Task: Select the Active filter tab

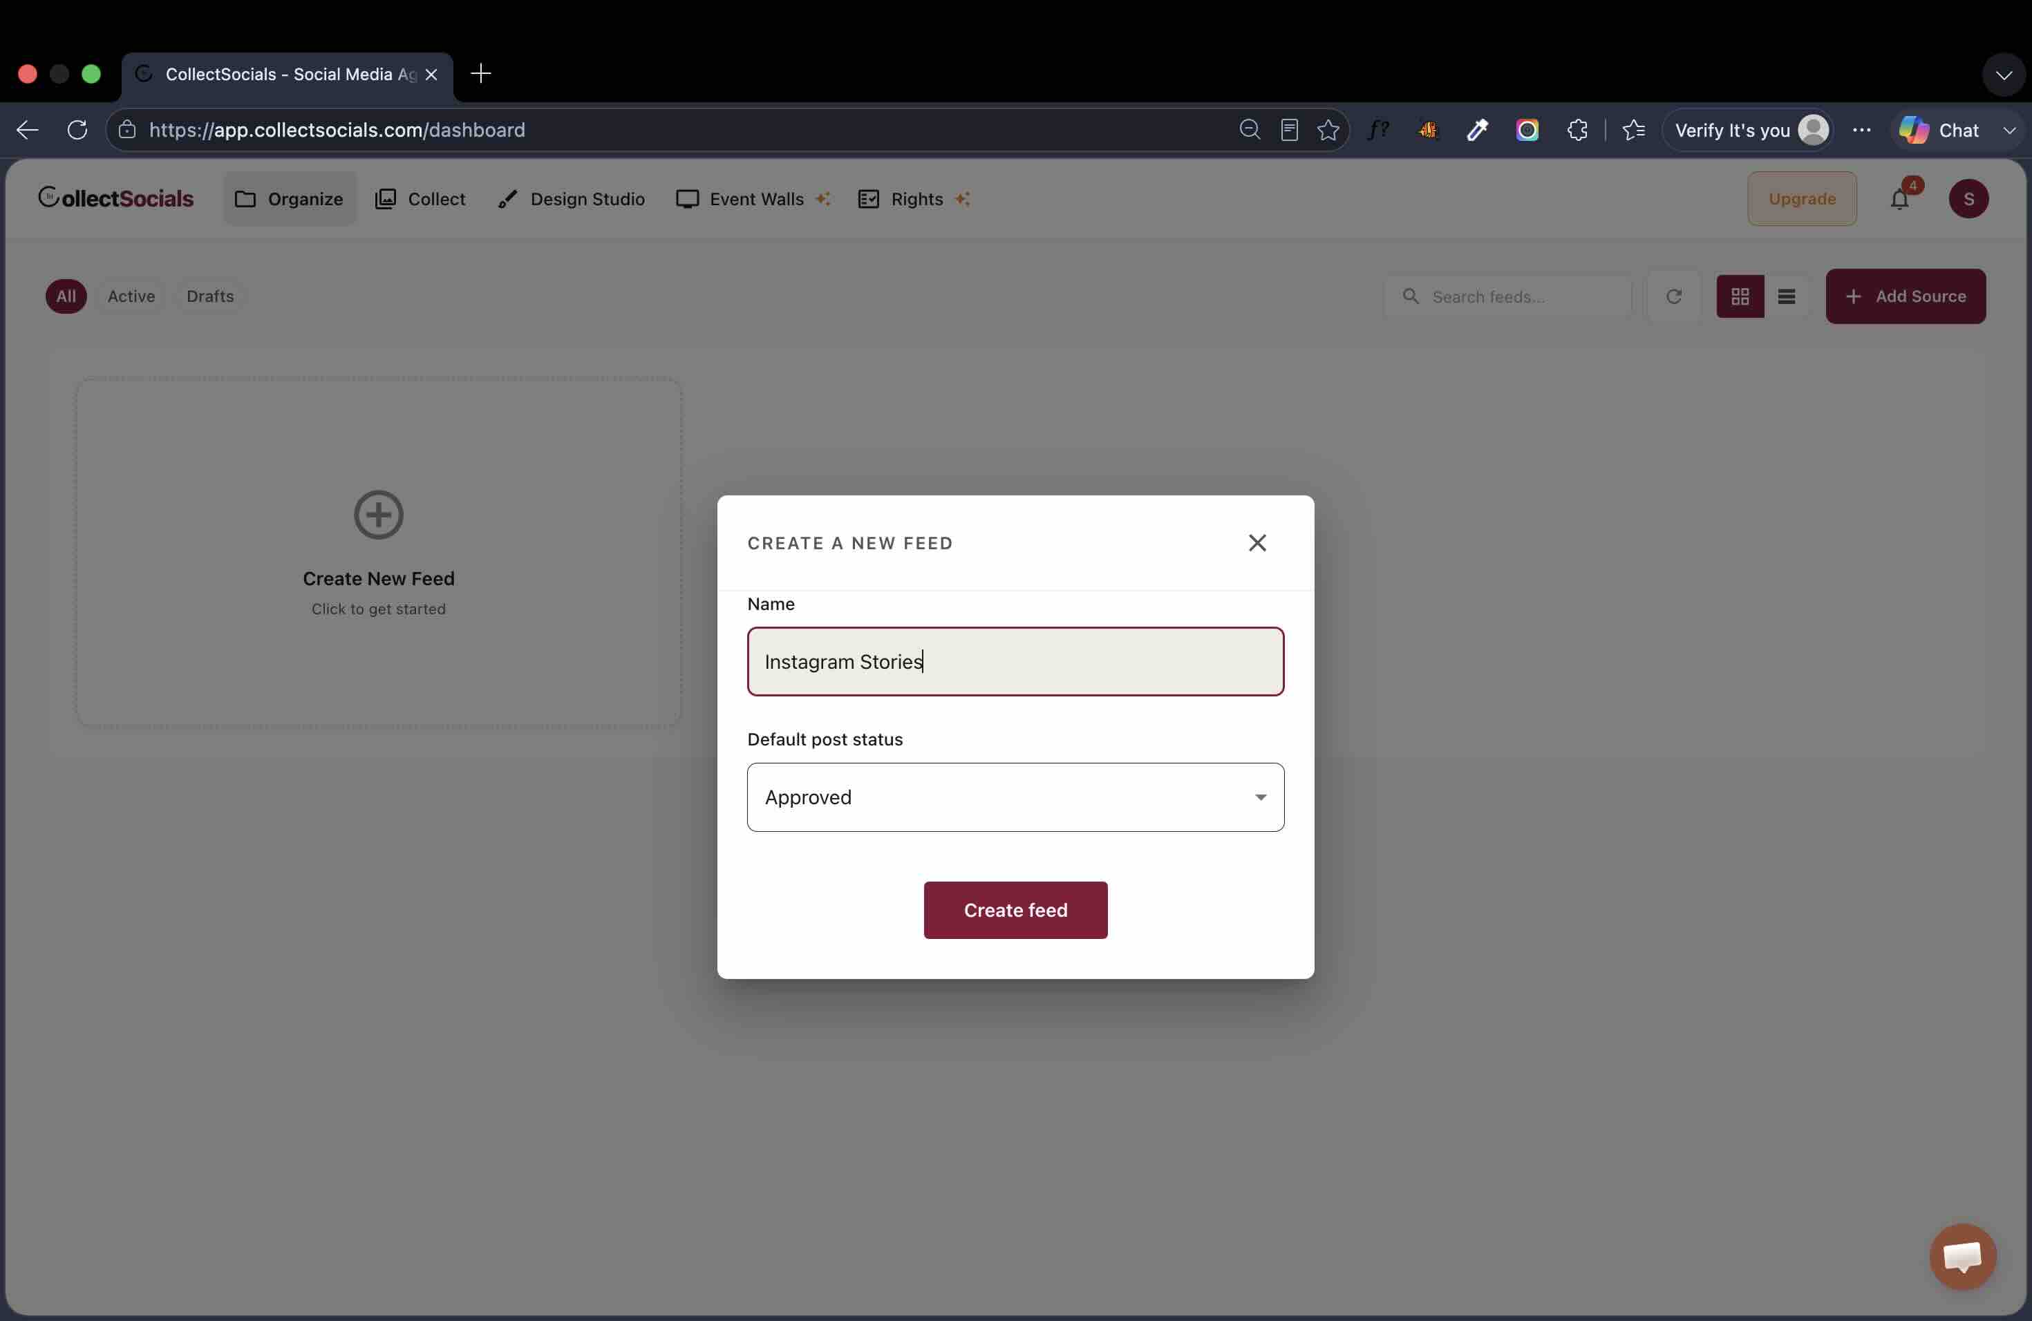Action: [x=131, y=296]
